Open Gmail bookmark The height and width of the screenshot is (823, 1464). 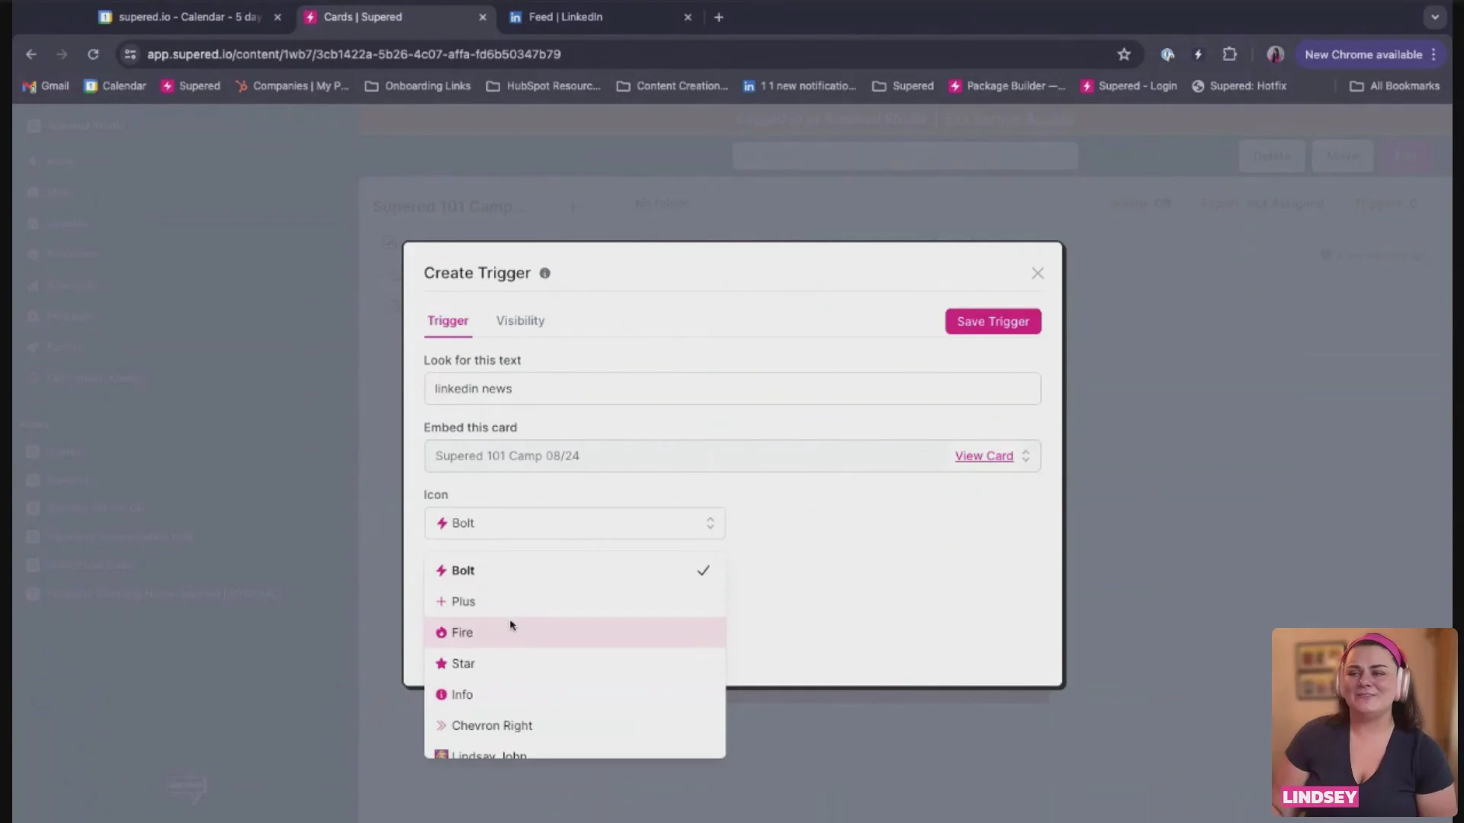pyautogui.click(x=46, y=86)
